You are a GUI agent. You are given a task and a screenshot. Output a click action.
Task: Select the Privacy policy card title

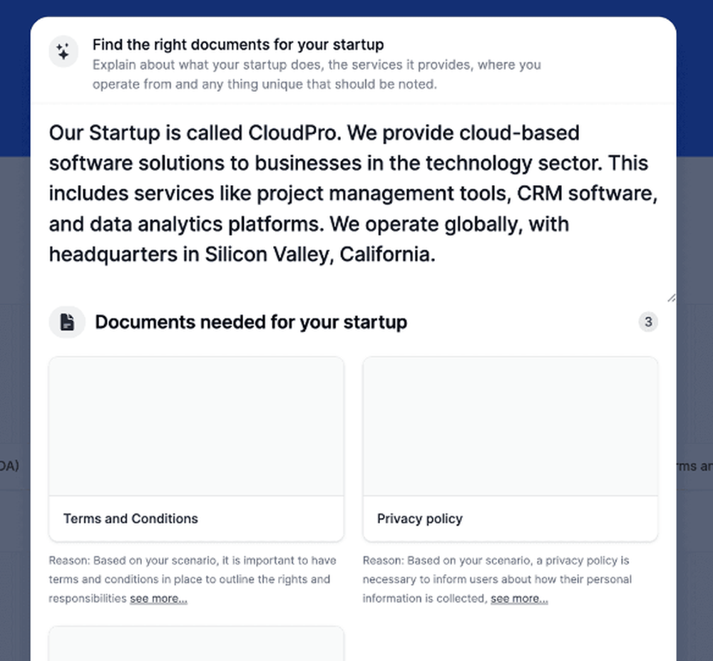(x=420, y=519)
